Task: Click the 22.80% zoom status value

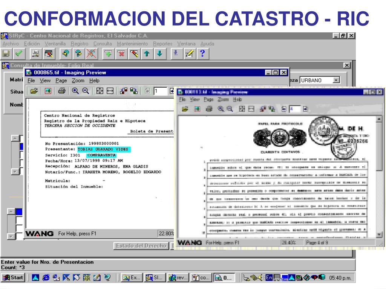Action: click(166, 233)
